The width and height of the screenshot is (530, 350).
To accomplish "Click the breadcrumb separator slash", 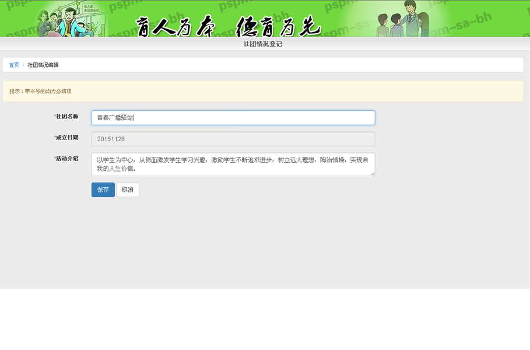I will (x=23, y=65).
